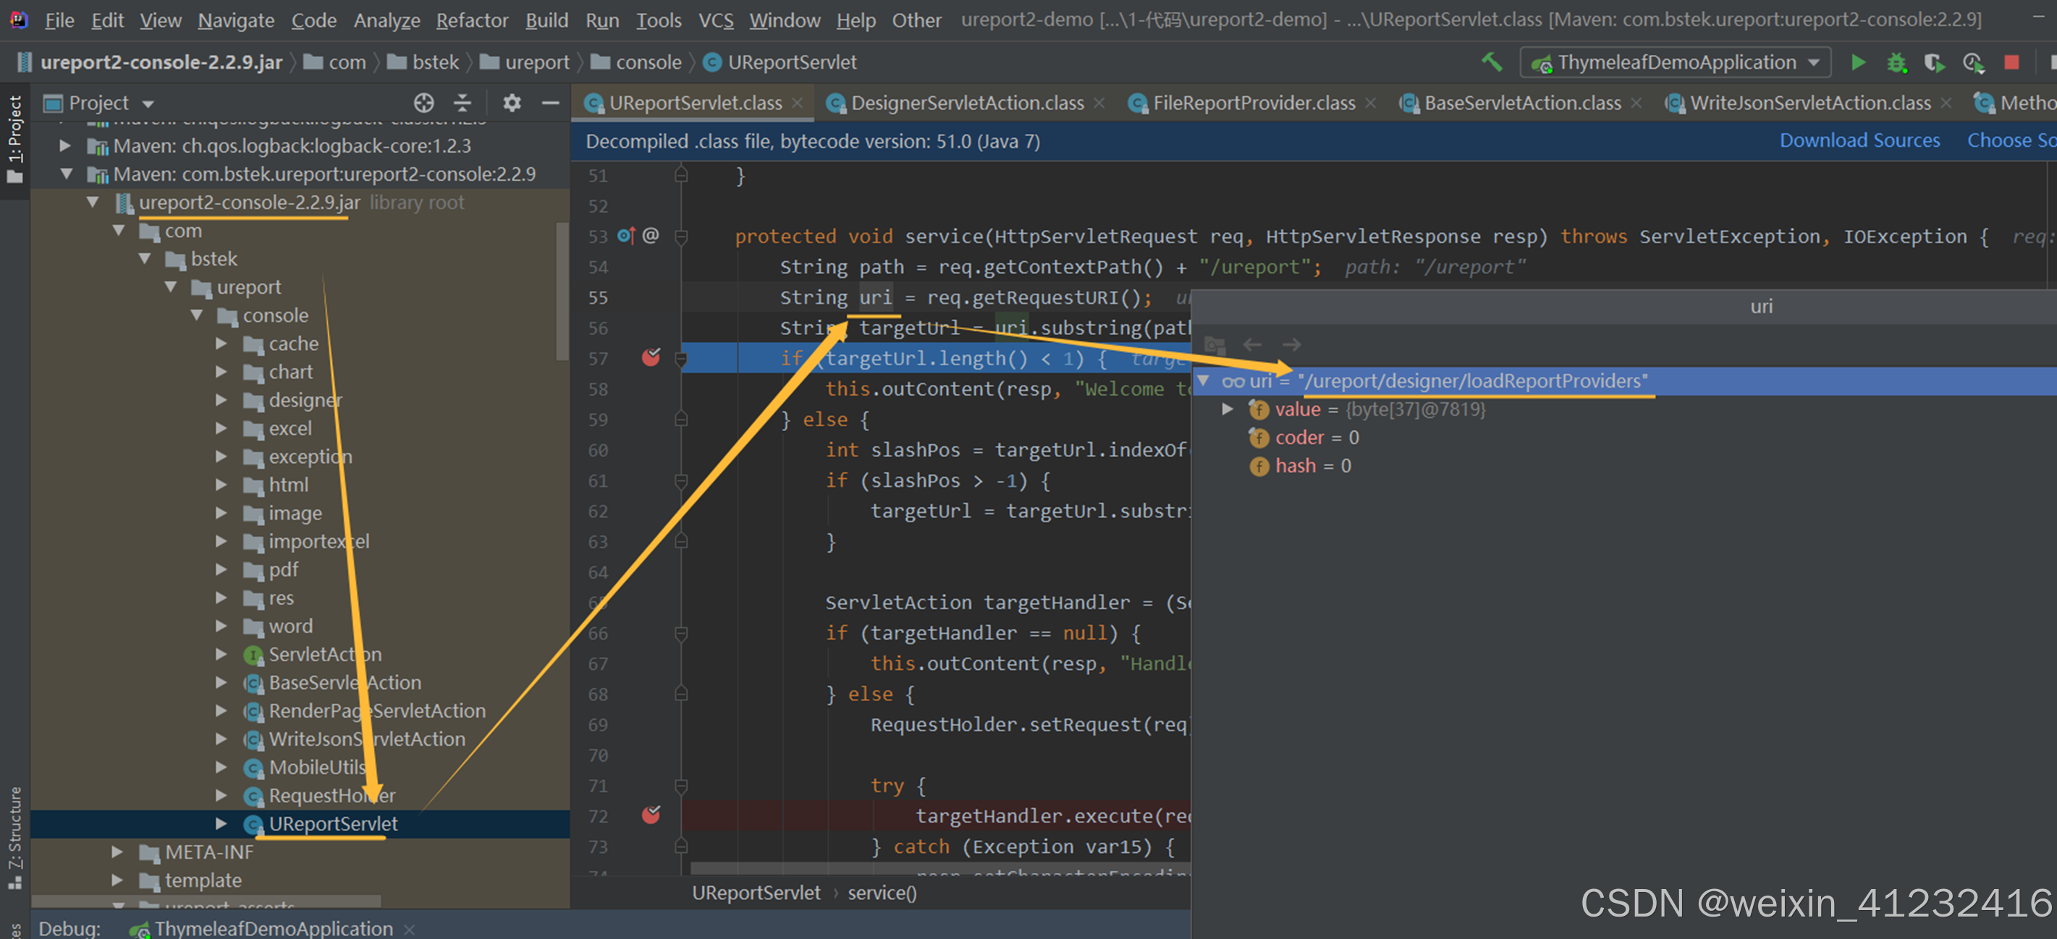This screenshot has width=2057, height=939.
Task: Expand the value field in uri popup
Action: coord(1228,410)
